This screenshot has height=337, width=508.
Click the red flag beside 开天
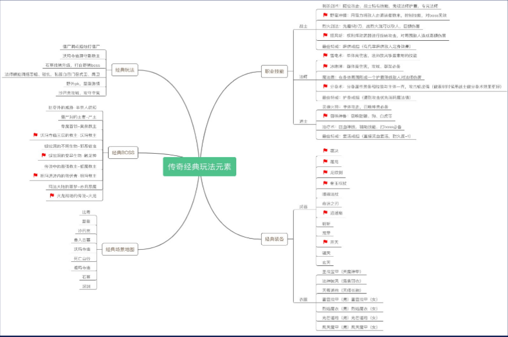tap(325, 243)
